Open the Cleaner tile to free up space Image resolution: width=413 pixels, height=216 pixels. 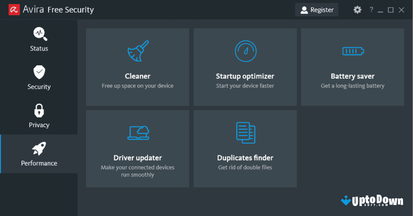[x=137, y=67]
